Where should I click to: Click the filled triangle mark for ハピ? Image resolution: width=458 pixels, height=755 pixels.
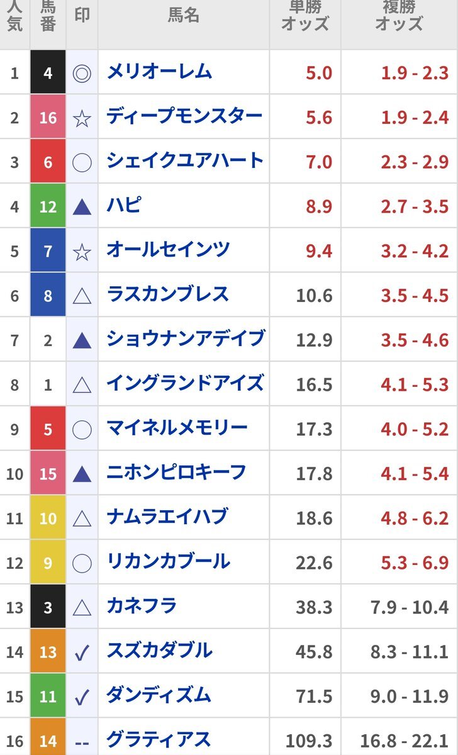point(82,207)
